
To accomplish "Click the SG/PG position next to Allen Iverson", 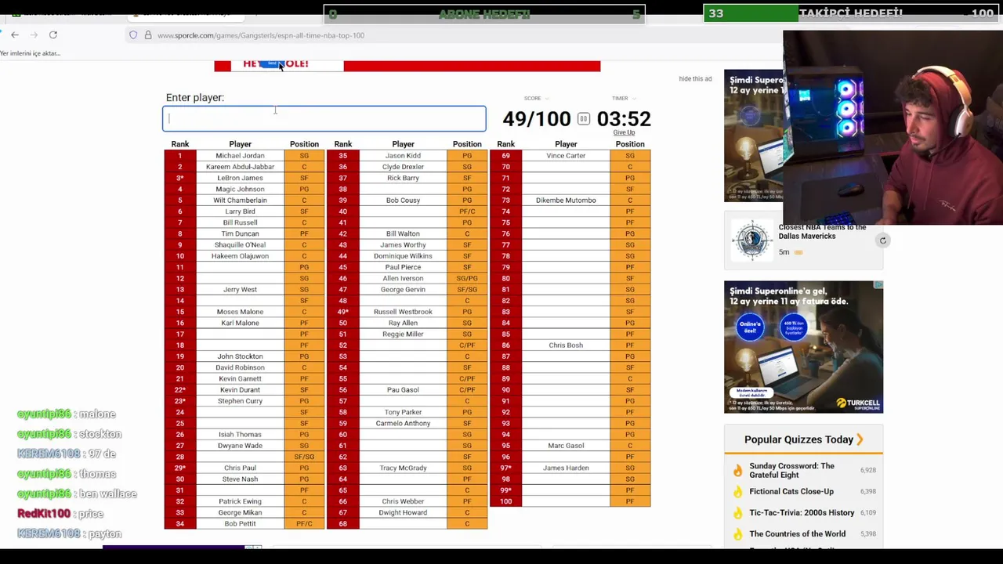I will click(467, 278).
